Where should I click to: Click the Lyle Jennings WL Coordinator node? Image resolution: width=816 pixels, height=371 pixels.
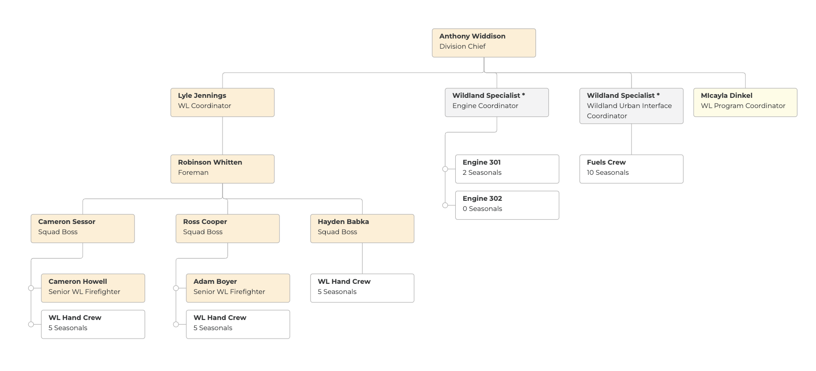click(x=222, y=102)
